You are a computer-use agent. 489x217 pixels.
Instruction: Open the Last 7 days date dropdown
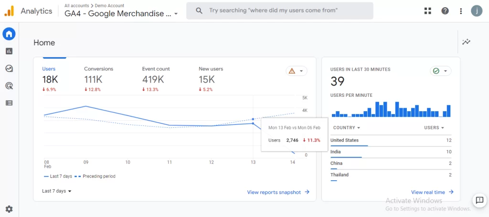pyautogui.click(x=57, y=191)
